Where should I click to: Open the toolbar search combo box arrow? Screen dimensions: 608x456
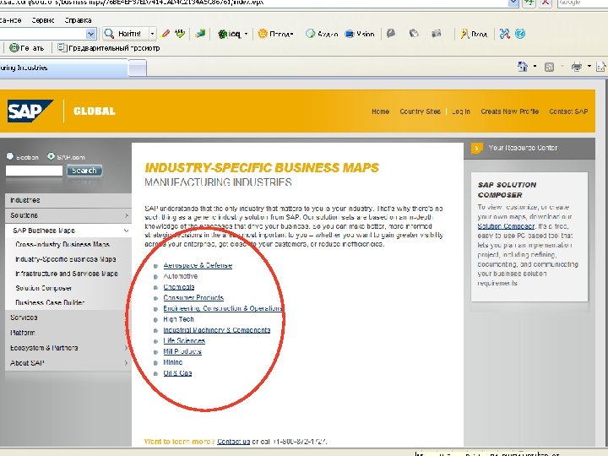pos(90,34)
